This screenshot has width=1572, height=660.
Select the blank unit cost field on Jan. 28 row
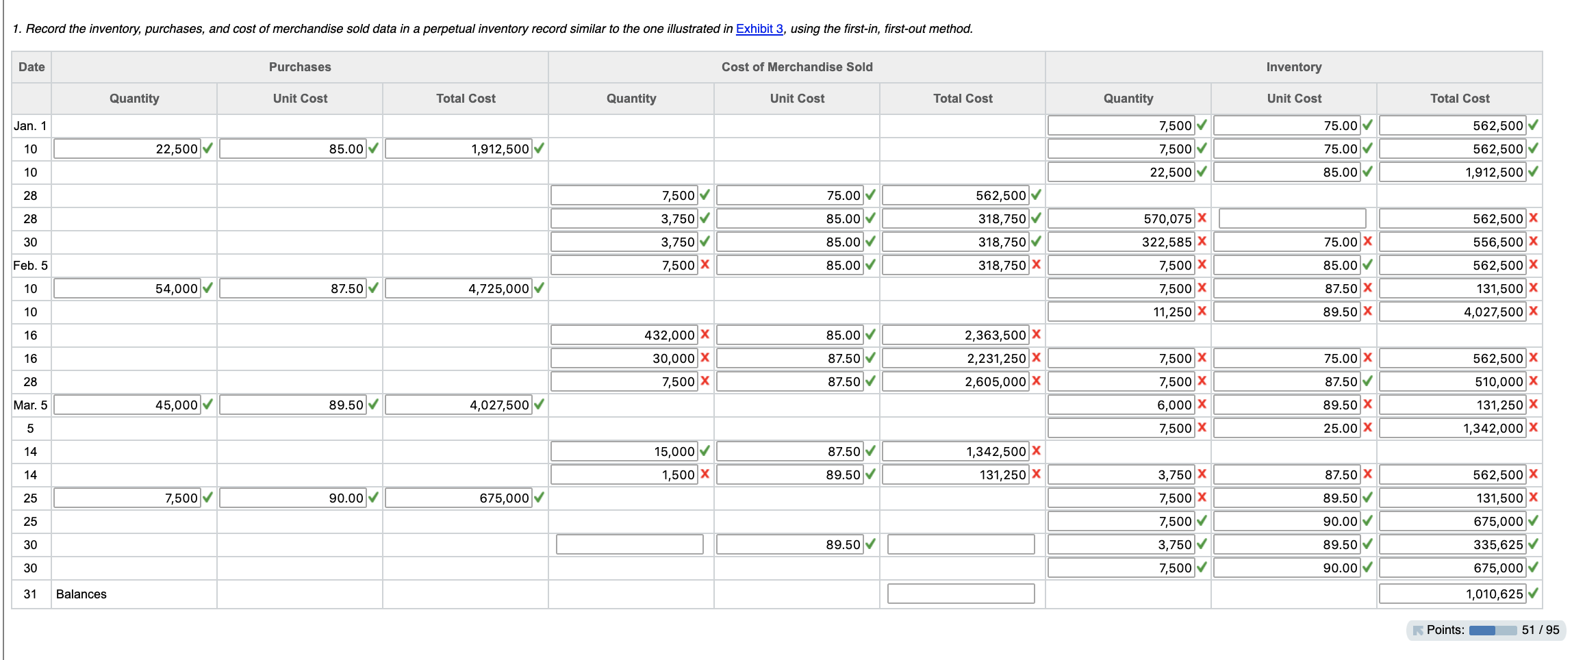(1291, 218)
